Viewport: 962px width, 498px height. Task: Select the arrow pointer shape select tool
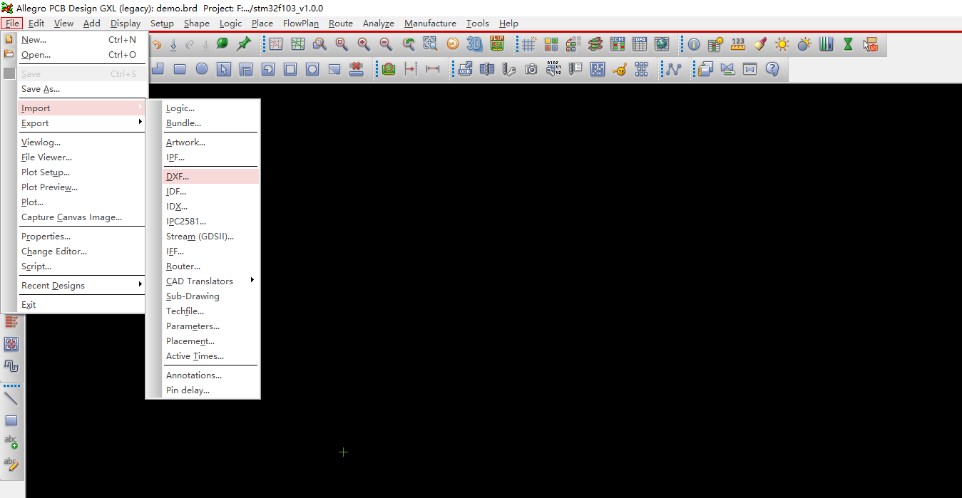click(x=224, y=69)
